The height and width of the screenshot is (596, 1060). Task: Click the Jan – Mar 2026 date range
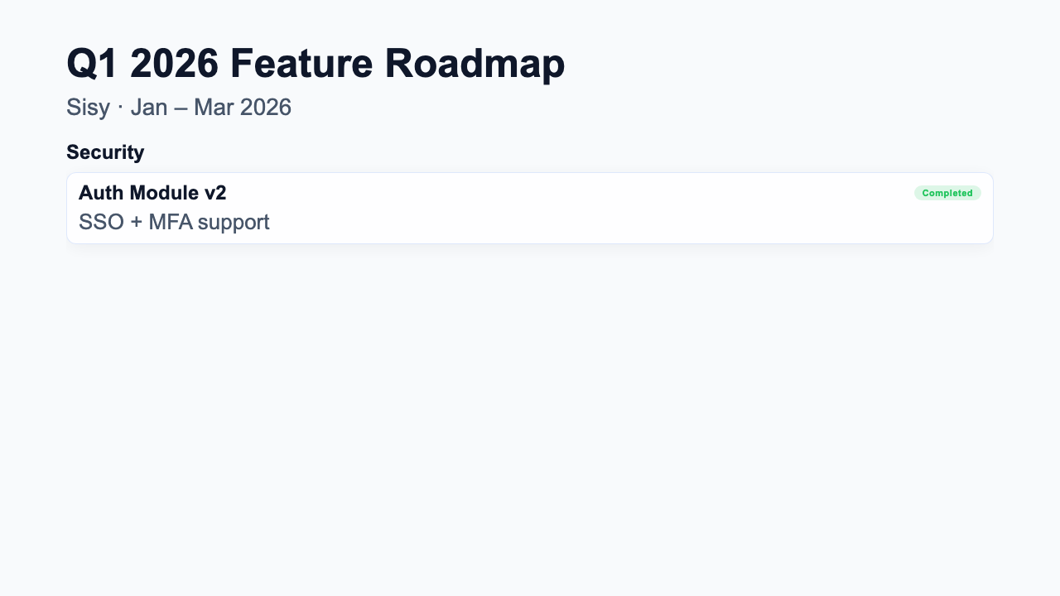tap(210, 108)
